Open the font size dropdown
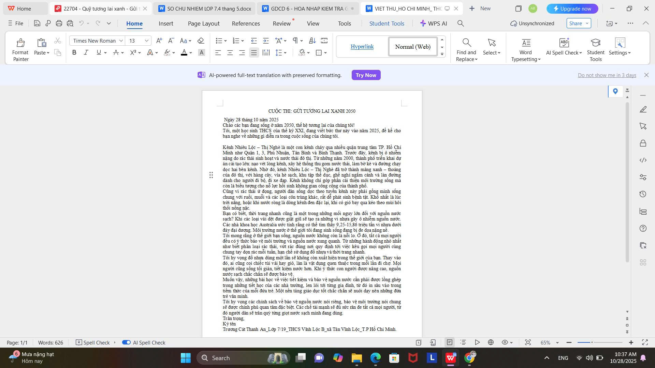 point(147,41)
